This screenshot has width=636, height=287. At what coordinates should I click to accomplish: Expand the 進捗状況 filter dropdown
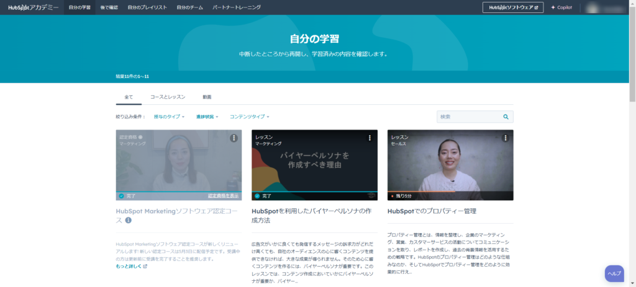tap(207, 117)
